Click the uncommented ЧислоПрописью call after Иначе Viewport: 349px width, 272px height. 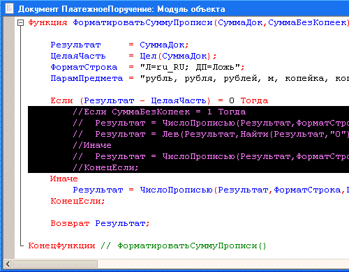click(x=244, y=190)
